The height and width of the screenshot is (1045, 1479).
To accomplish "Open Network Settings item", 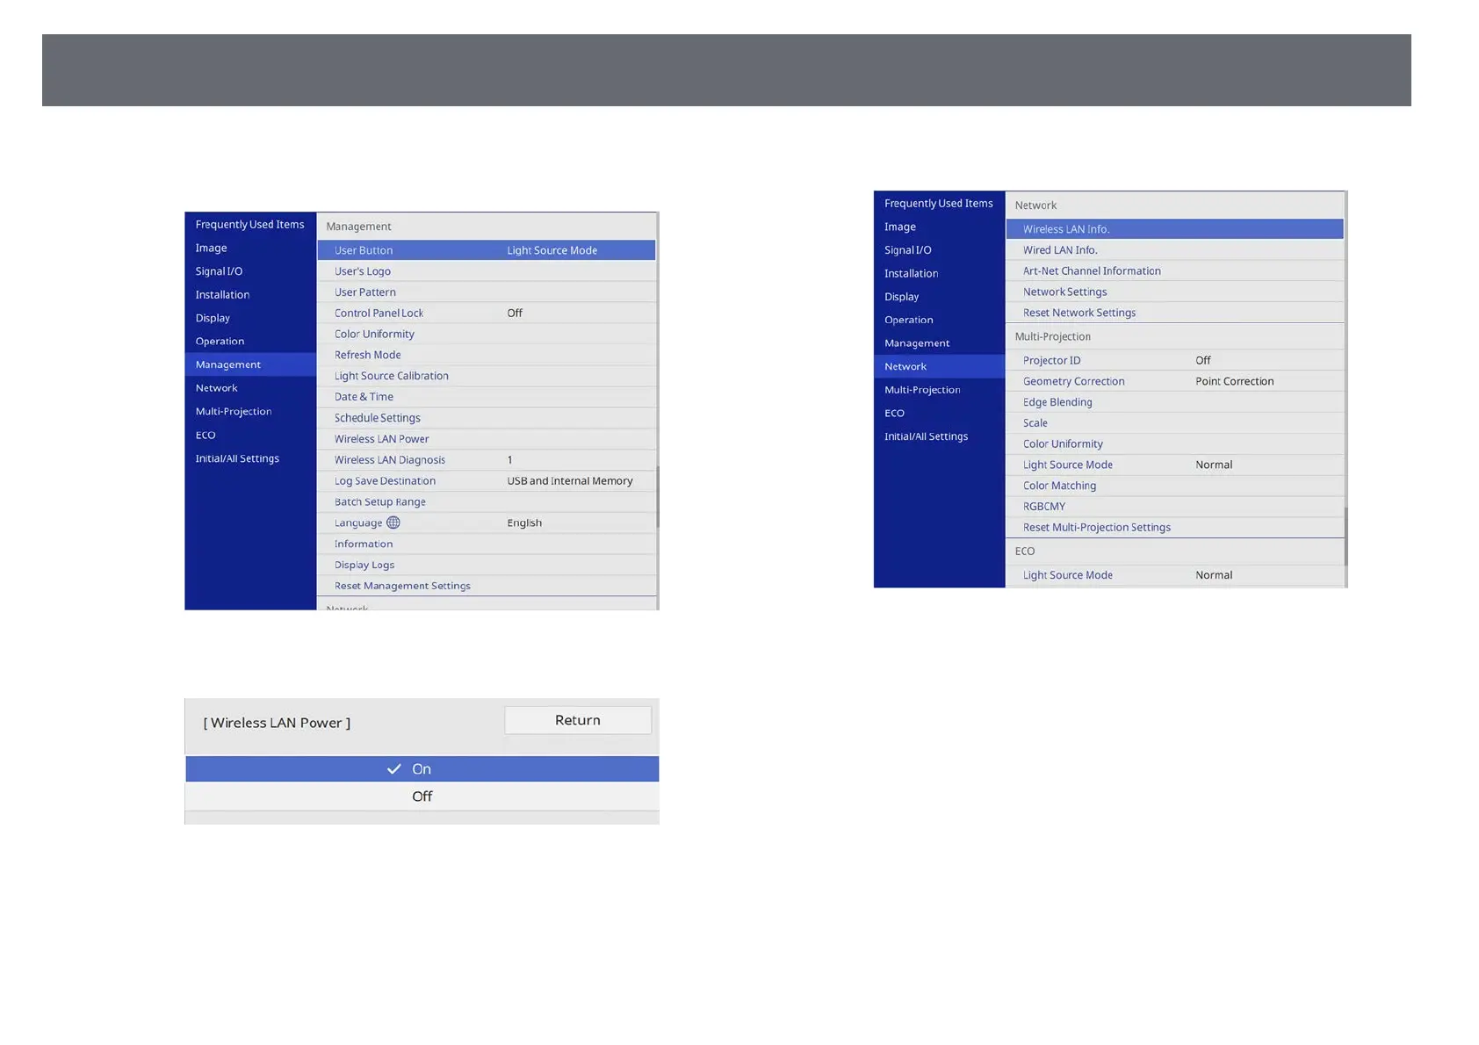I will pos(1174,292).
